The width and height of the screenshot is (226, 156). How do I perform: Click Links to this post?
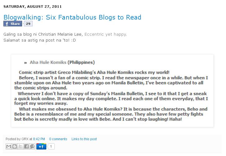point(84,139)
